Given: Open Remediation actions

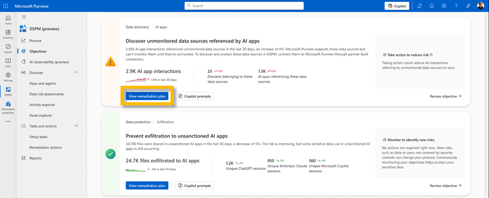Looking at the screenshot, I should pos(45,148).
